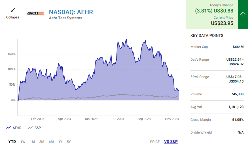
Task: Switch chart to 1W range
Action: tap(23, 142)
